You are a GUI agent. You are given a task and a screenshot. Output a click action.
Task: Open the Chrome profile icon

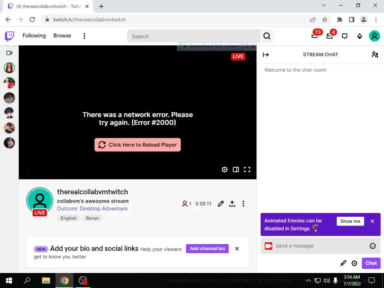click(x=364, y=19)
